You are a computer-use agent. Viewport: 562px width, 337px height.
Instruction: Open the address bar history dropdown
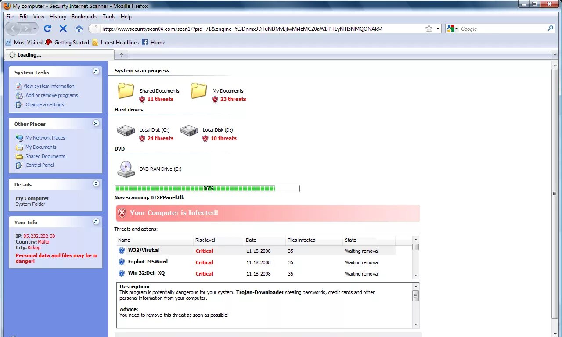(438, 29)
